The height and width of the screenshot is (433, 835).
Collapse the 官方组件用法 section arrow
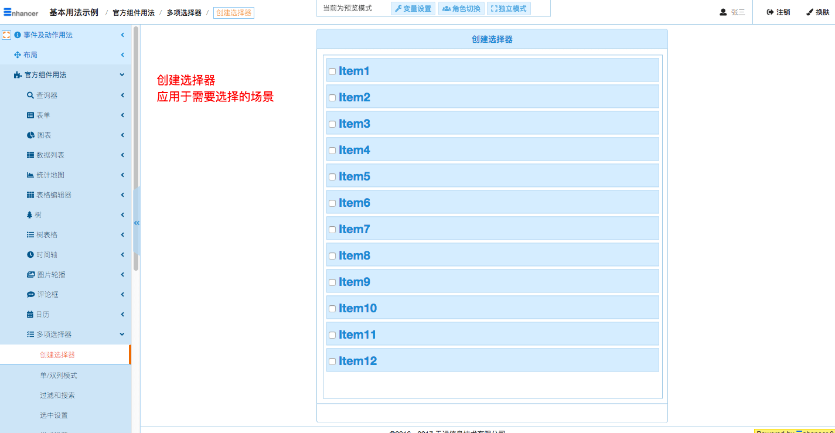(122, 75)
